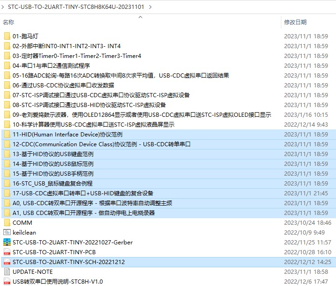Click folder icon of 16-STC_USB_鼠标键盘复合例程

[x=7, y=183]
